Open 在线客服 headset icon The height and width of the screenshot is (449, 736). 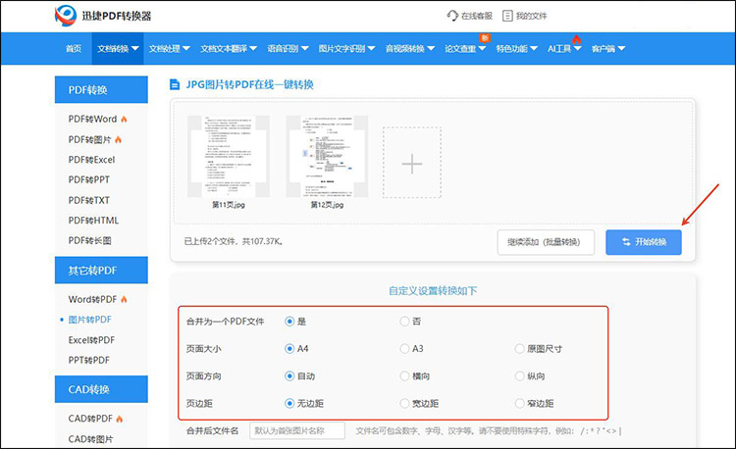click(x=452, y=16)
